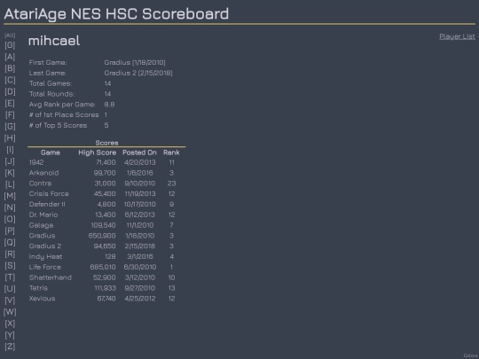479x359 pixels.
Task: Filter players by letter [E]
Action: (10, 103)
